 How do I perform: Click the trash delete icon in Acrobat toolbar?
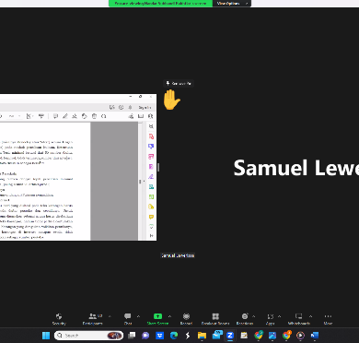click(x=94, y=116)
